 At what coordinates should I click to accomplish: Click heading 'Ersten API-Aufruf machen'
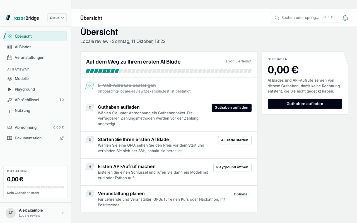tap(127, 166)
